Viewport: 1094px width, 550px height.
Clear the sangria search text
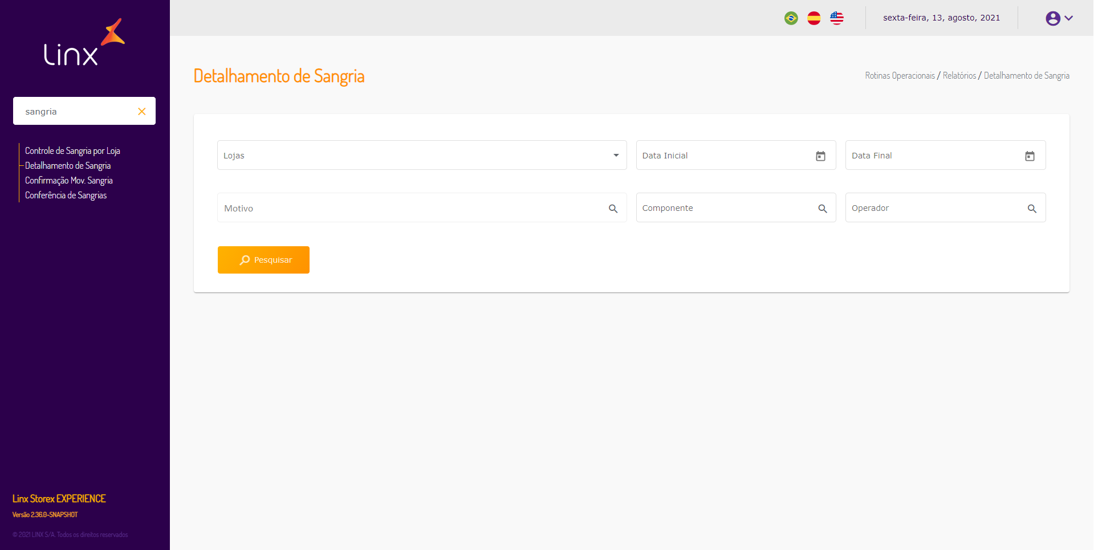point(142,112)
